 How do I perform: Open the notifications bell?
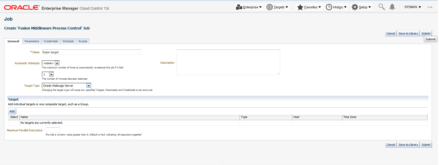392,7
